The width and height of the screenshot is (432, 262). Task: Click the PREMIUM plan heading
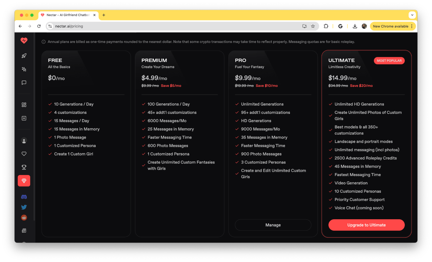pos(154,60)
